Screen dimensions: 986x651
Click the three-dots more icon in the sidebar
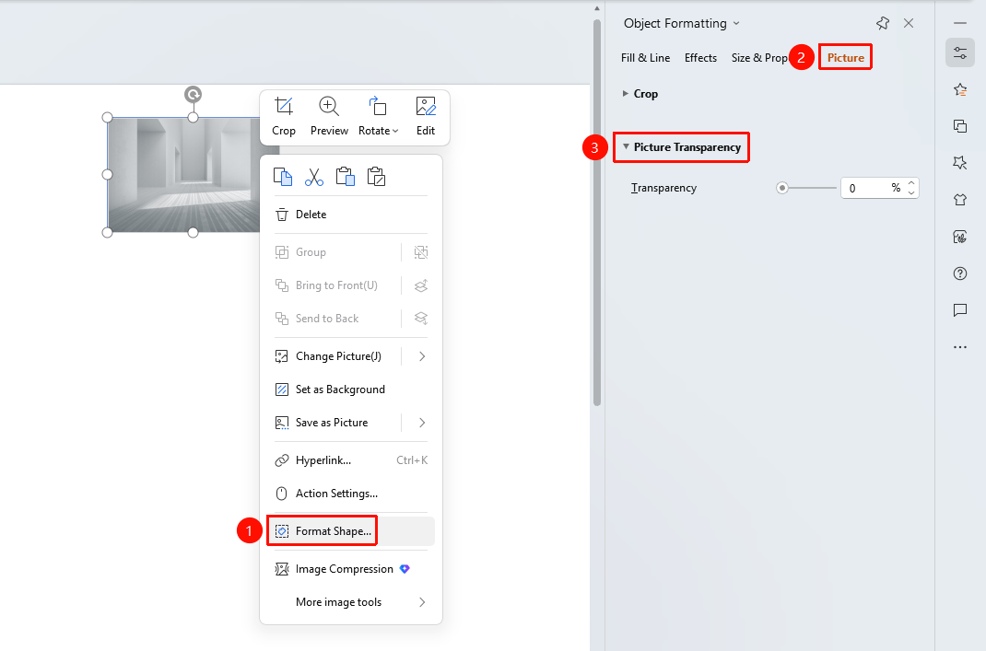960,347
